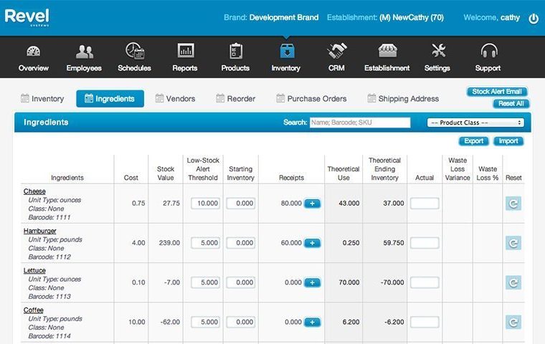The width and height of the screenshot is (545, 344).
Task: Open the Products clipboard icon
Action: click(235, 51)
